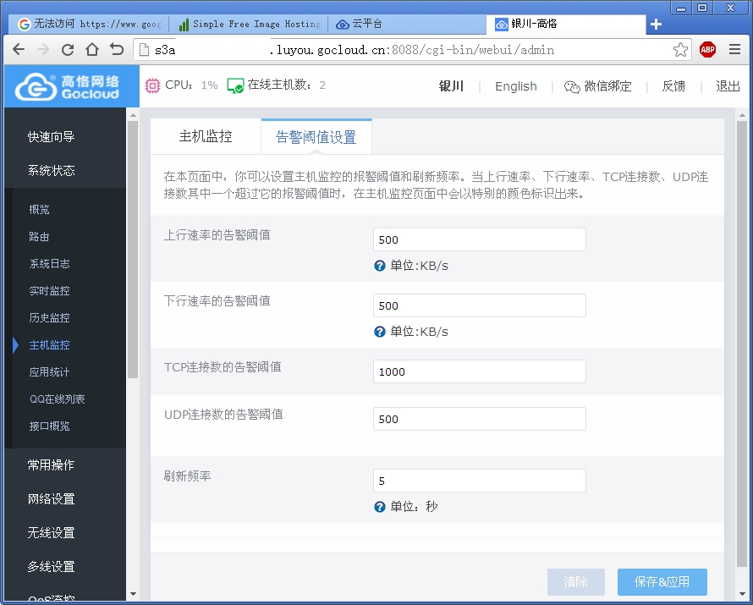Viewport: 753px width, 605px height.
Task: Open the browser hamburger menu
Action: [734, 49]
